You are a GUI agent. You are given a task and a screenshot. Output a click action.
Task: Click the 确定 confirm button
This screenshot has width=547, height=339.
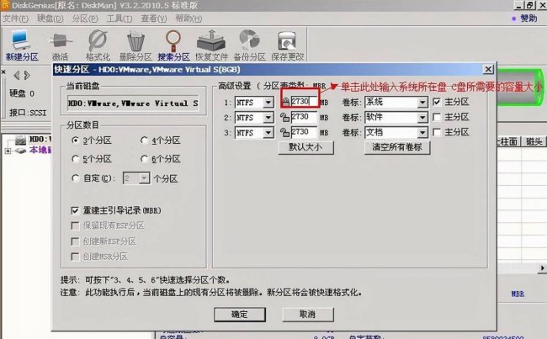pos(240,315)
